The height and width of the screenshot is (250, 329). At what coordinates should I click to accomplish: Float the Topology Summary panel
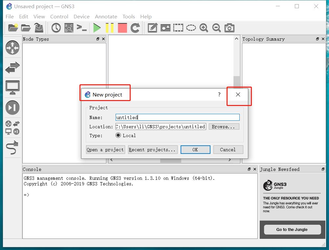click(318, 39)
